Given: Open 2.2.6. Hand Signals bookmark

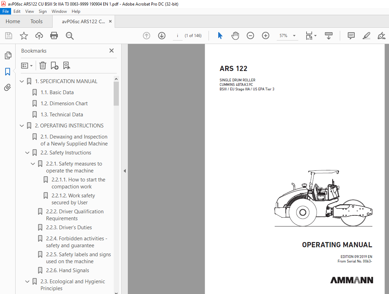Looking at the screenshot, I should 68,270.
